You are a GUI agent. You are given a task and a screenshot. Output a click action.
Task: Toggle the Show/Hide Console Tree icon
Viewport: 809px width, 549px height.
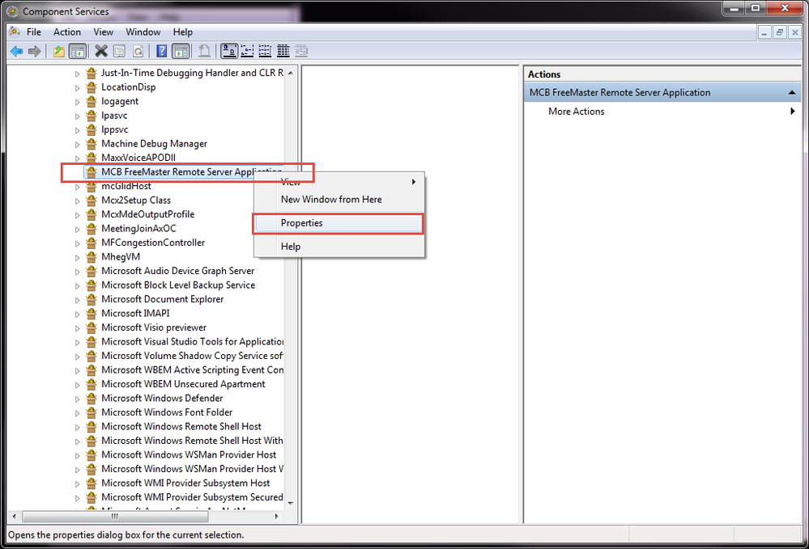[x=77, y=50]
